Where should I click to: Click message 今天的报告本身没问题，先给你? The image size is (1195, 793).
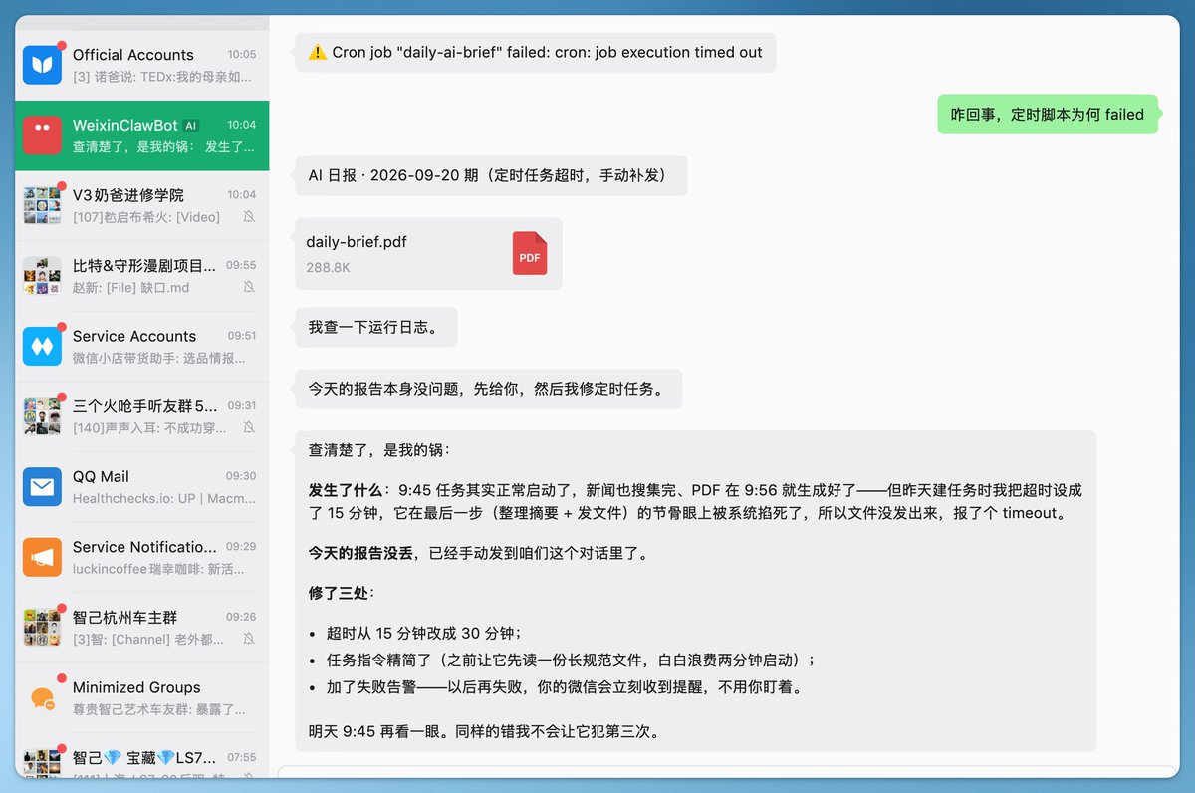[x=489, y=389]
